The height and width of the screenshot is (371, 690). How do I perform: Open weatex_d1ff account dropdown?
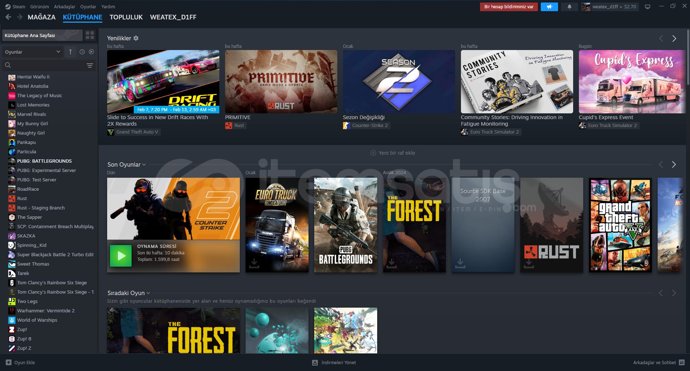click(x=610, y=7)
